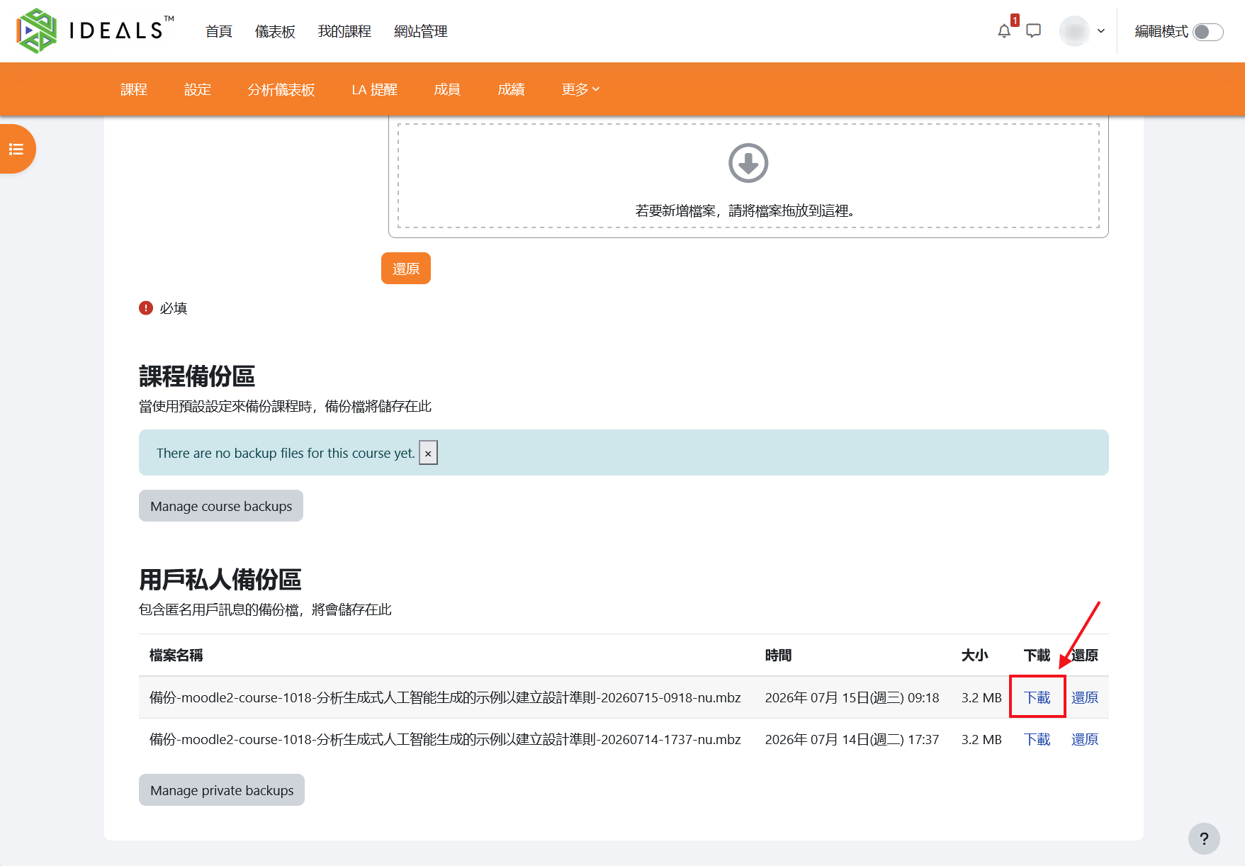Dismiss the no backup files notice
The image size is (1245, 866).
(x=428, y=453)
